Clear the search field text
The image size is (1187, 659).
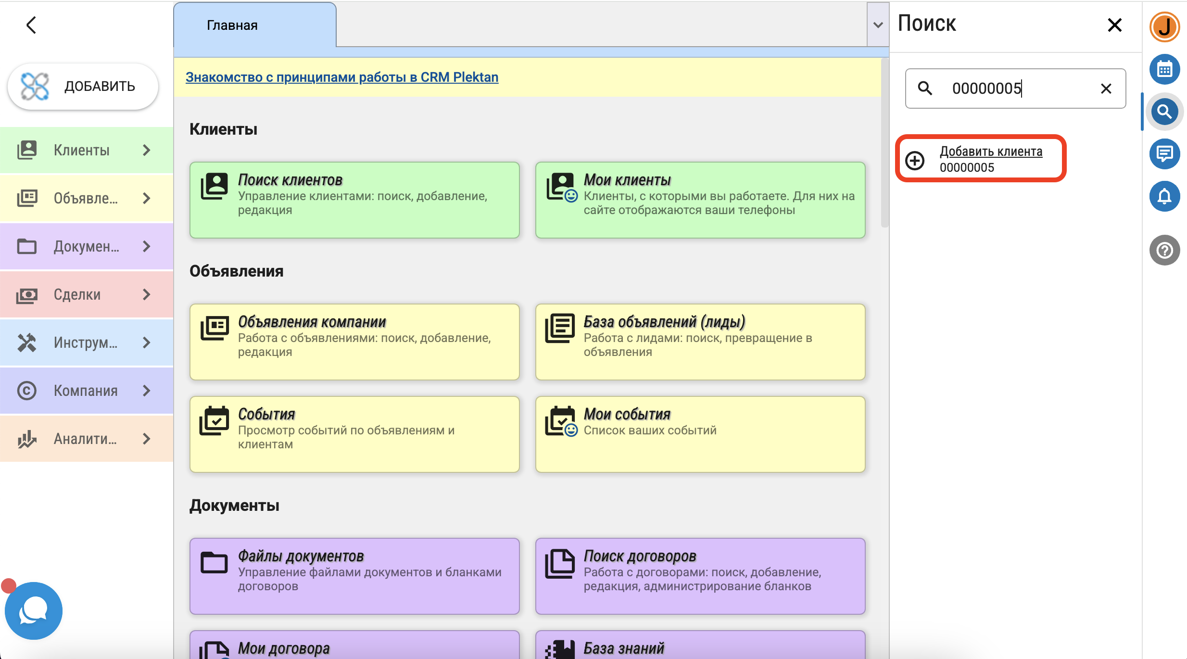[1106, 89]
